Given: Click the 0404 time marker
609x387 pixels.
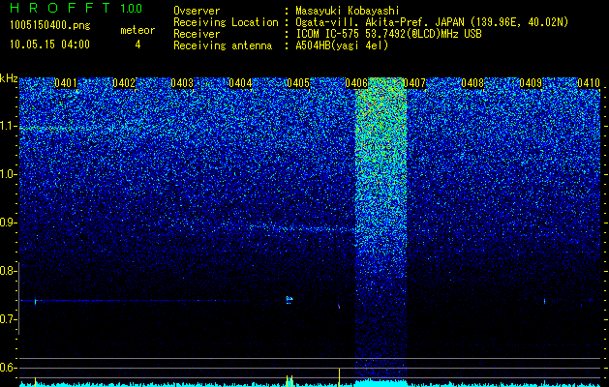Looking at the screenshot, I should [x=240, y=83].
